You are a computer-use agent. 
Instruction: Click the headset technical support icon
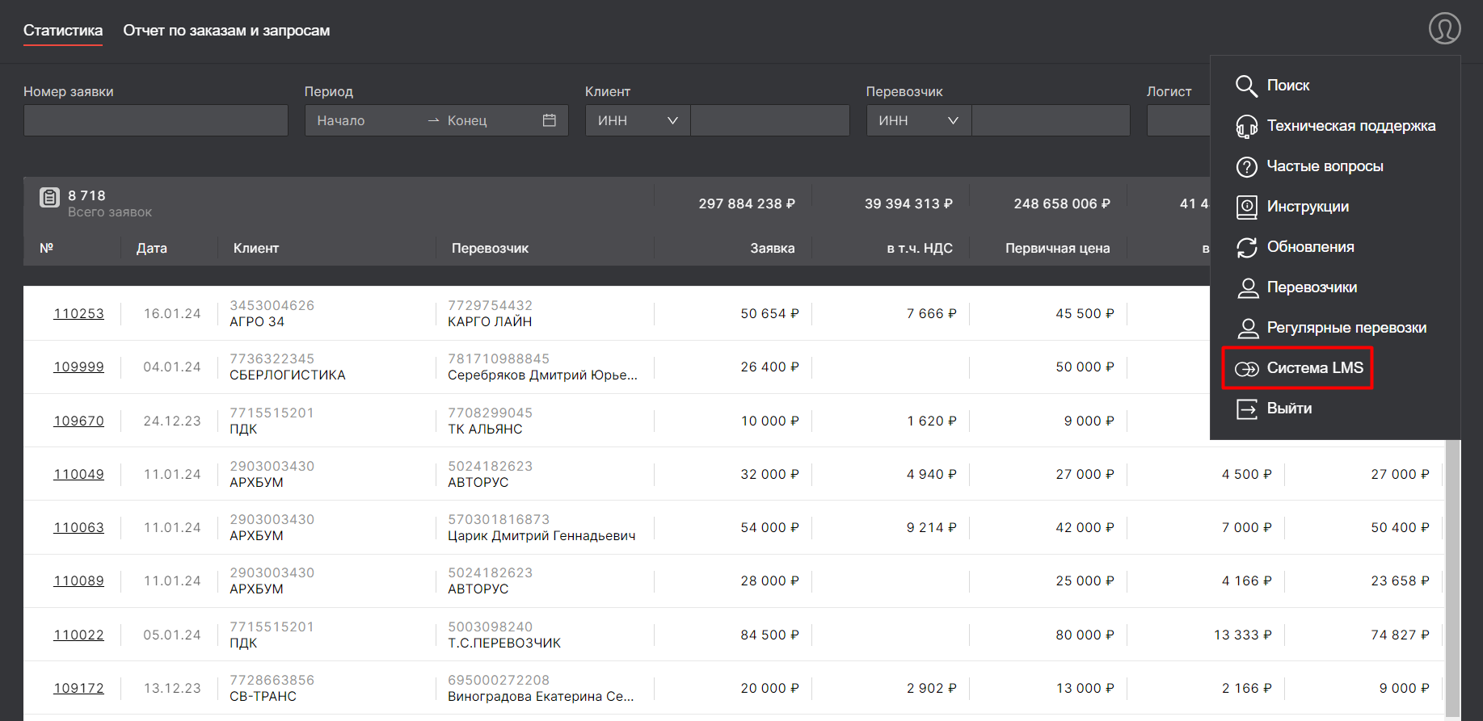click(x=1246, y=126)
